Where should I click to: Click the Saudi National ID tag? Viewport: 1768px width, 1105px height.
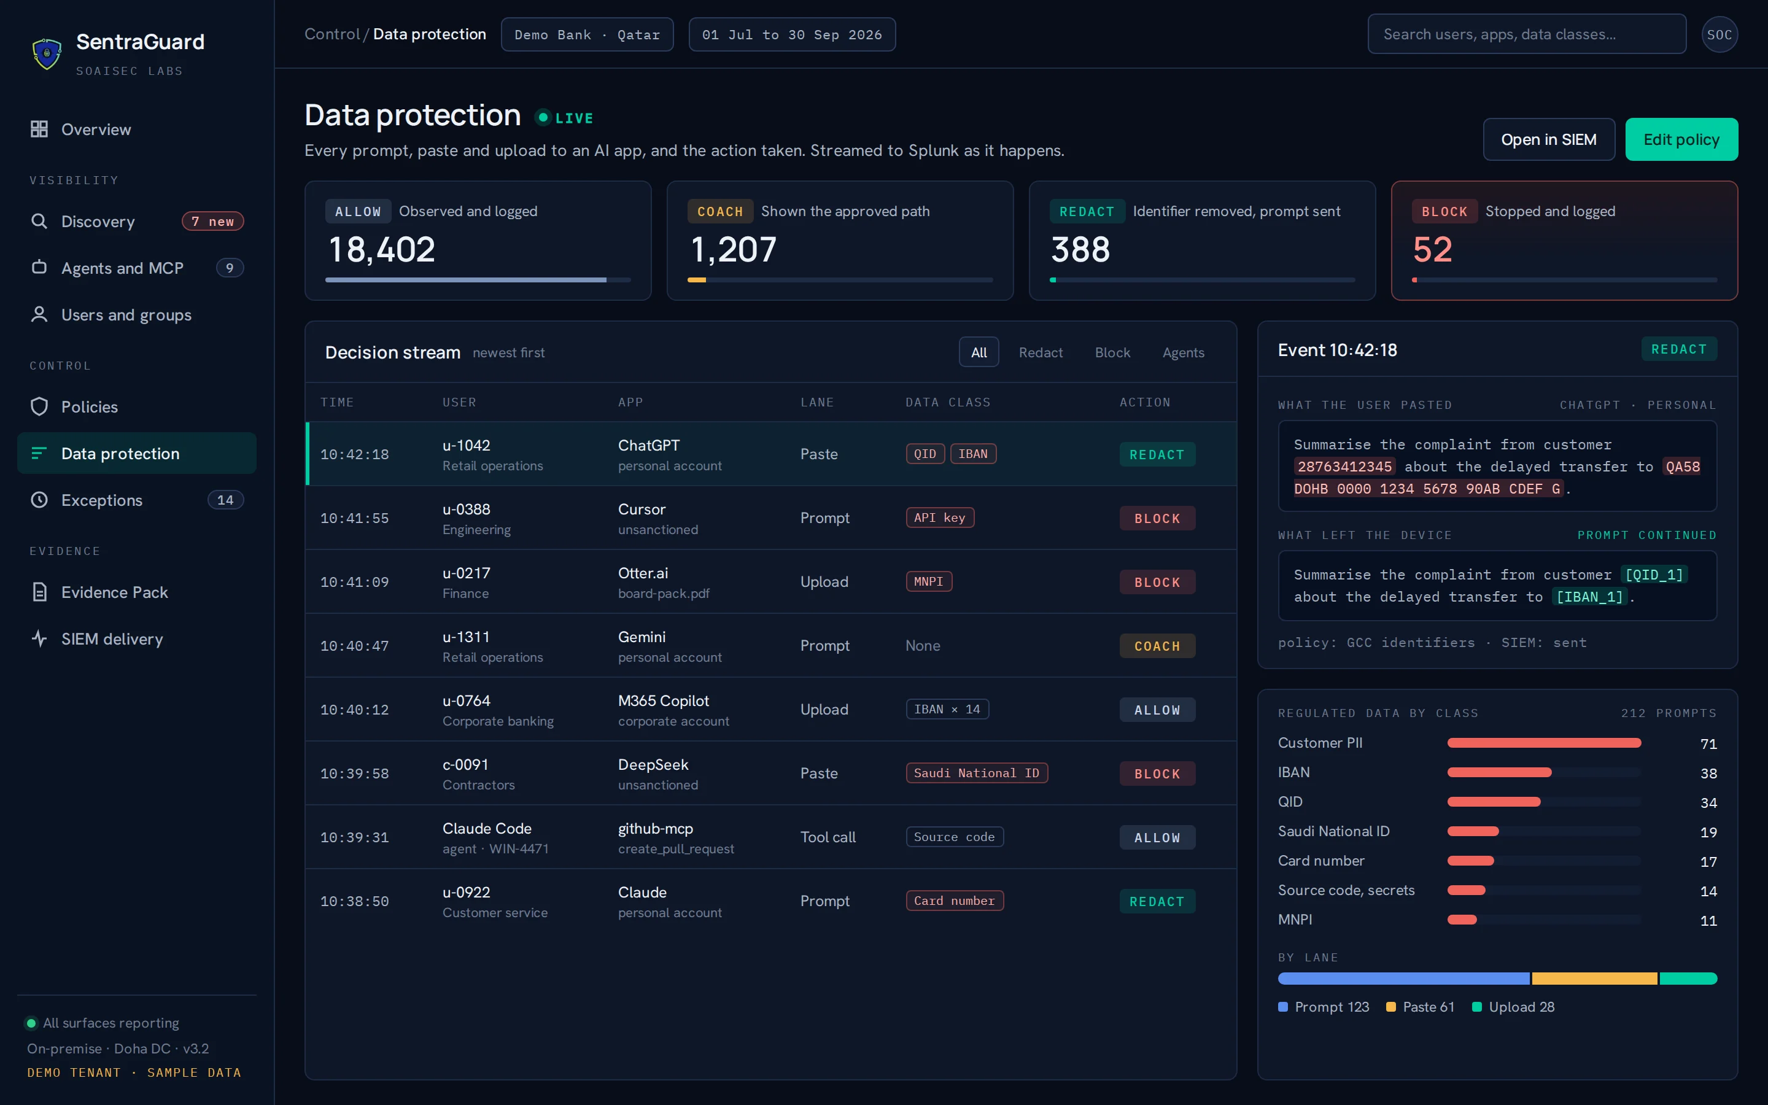(x=976, y=773)
